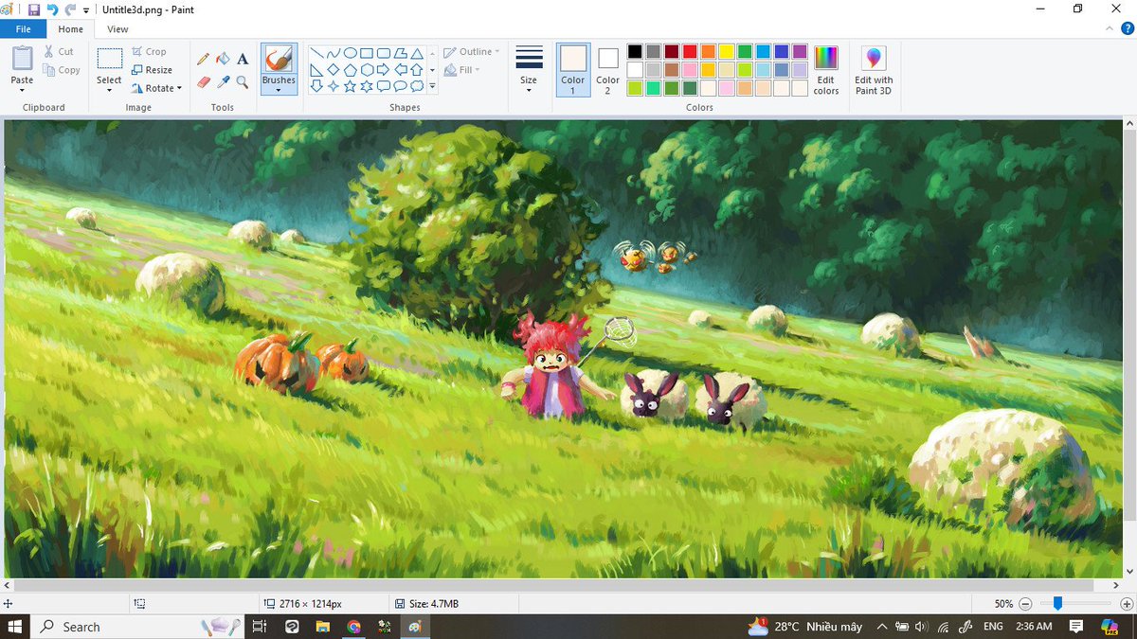
Task: Select the Color picker eyedropper tool
Action: (x=223, y=82)
